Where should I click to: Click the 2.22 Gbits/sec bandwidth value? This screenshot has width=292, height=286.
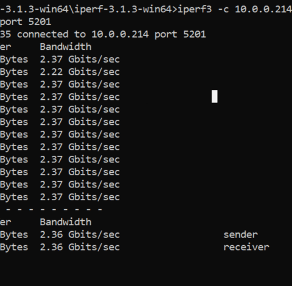(80, 72)
